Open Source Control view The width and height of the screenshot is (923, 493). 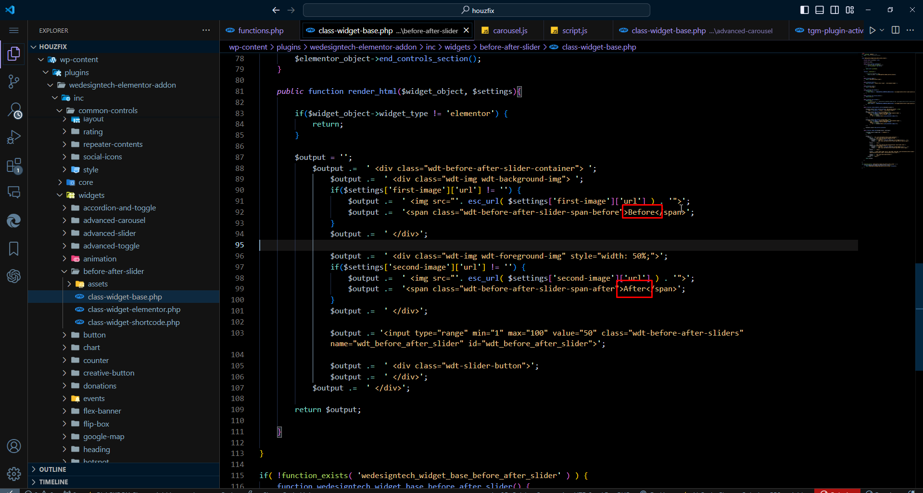click(x=13, y=81)
